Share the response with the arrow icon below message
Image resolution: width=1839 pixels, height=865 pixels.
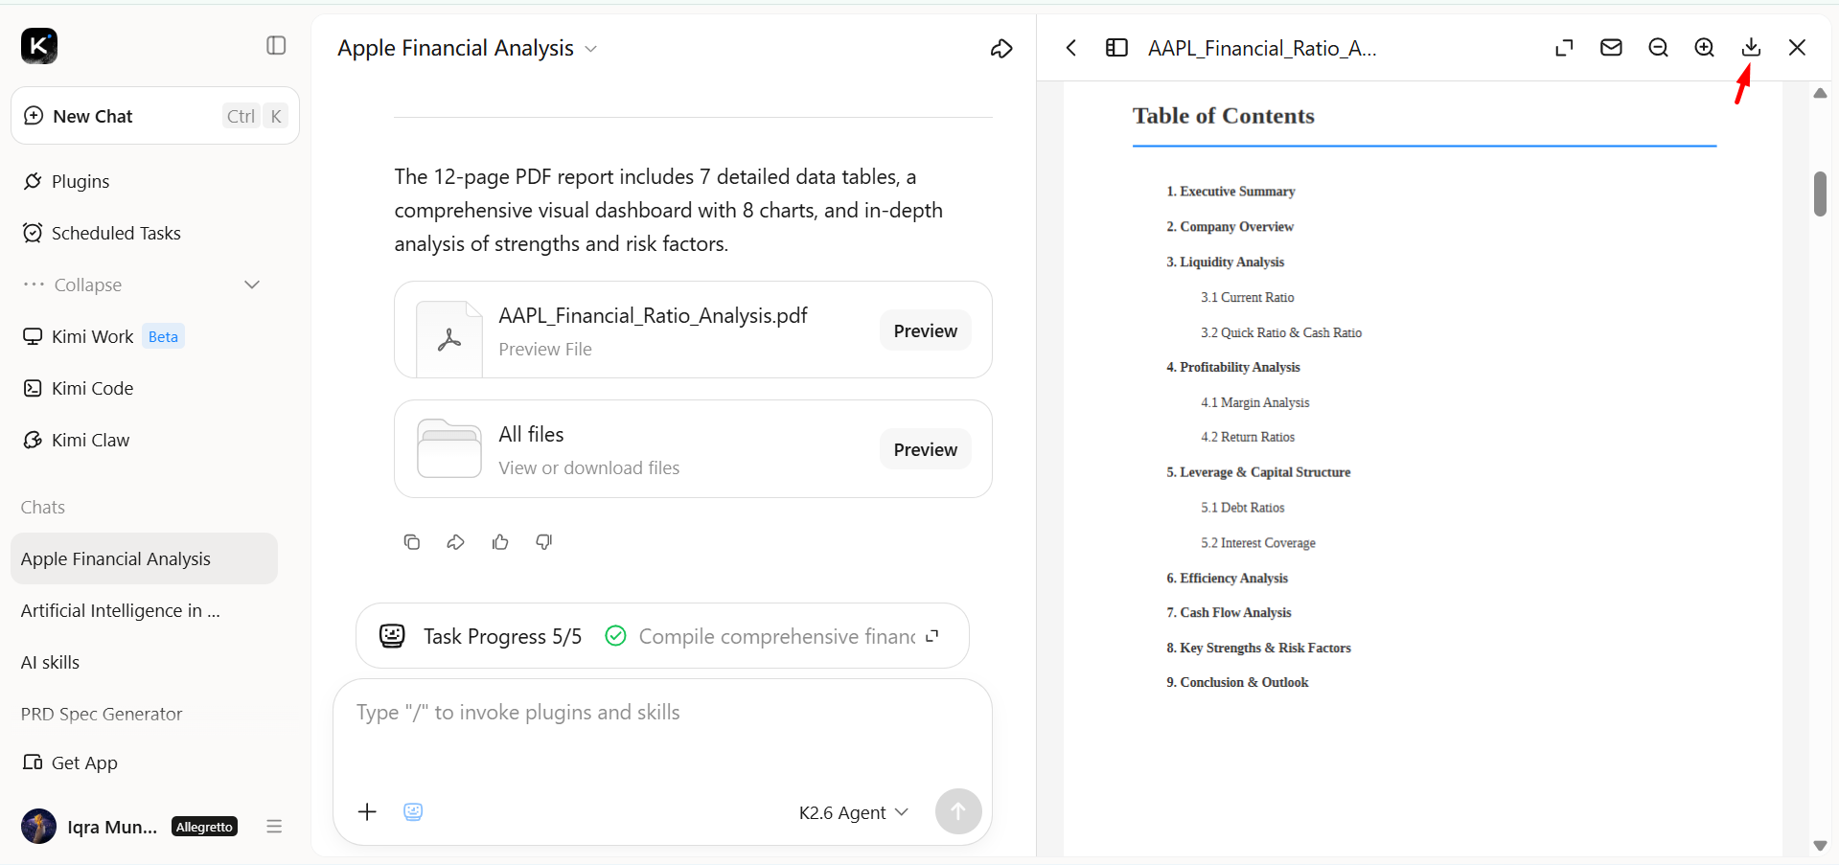455,542
